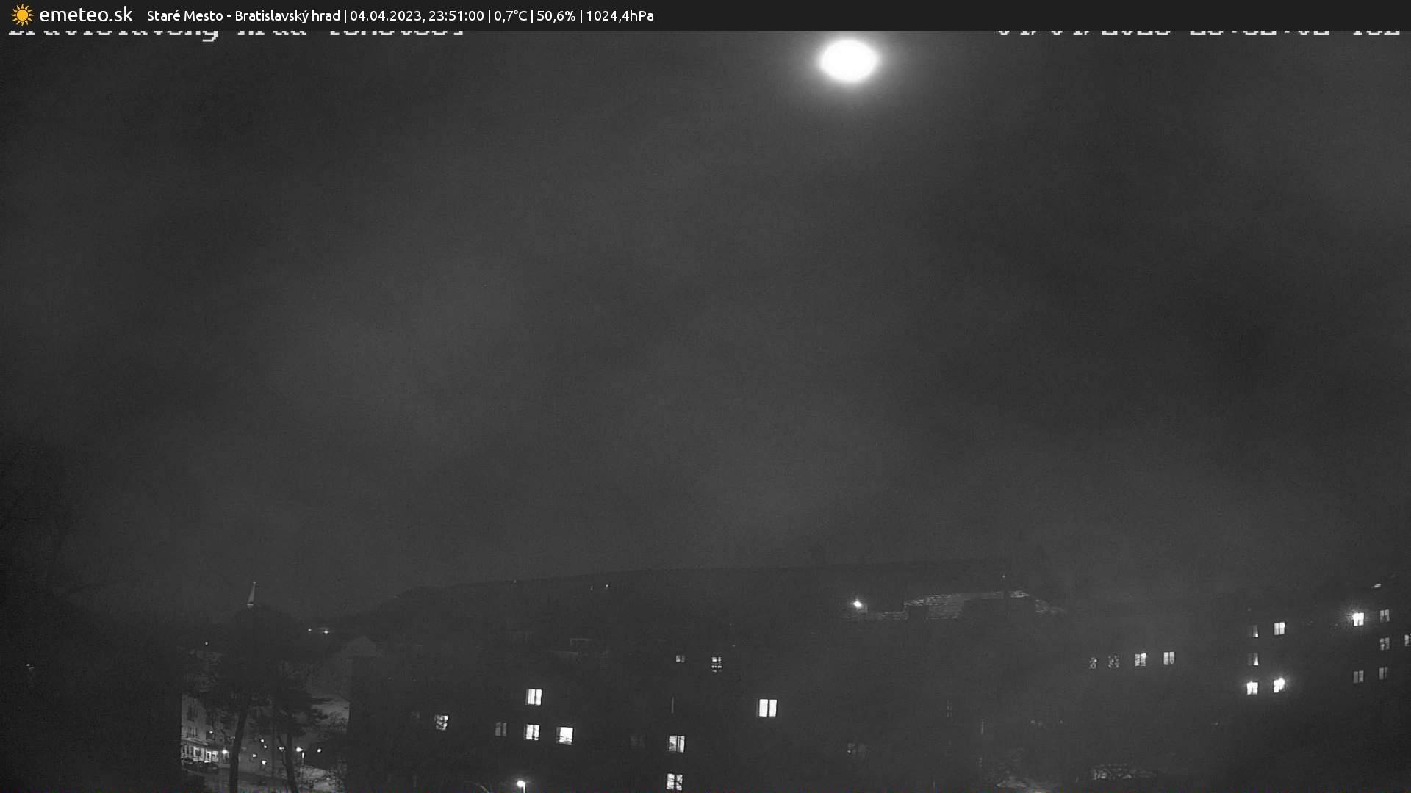Click the brightest window on far-right building
Screen dimensions: 1411x793
(1357, 619)
